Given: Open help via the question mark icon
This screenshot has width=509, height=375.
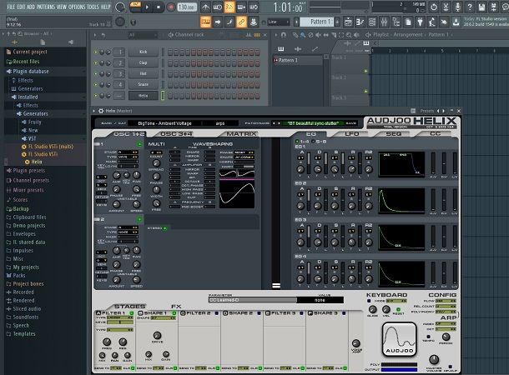Looking at the screenshot, I should pos(470,7).
